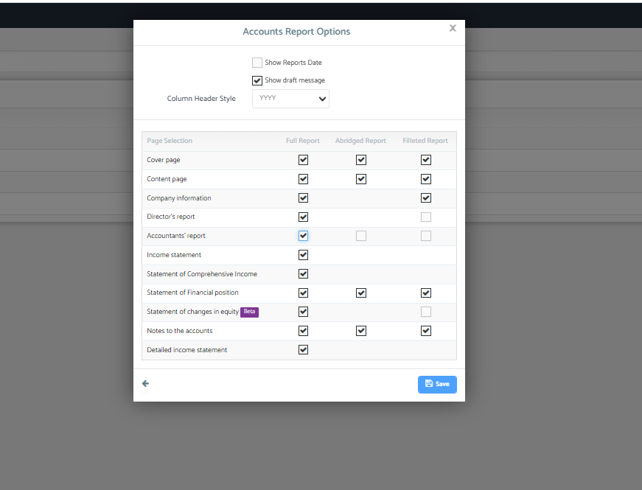
Task: Uncheck Statement of changes in equity Full Report
Action: tap(303, 312)
